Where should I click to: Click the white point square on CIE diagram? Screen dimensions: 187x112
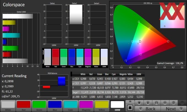click(x=140, y=42)
